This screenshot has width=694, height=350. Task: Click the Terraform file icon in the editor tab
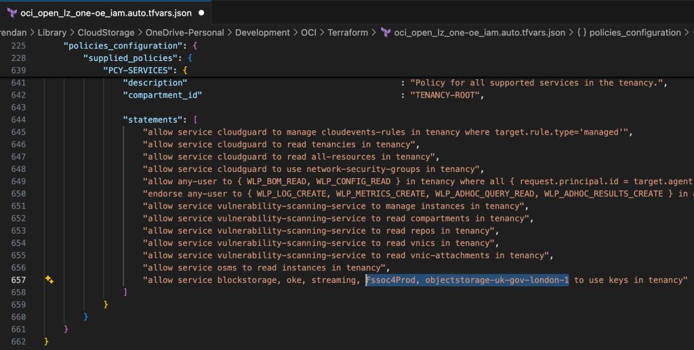11,13
